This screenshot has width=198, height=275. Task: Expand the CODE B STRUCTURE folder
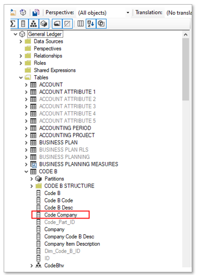point(31,186)
